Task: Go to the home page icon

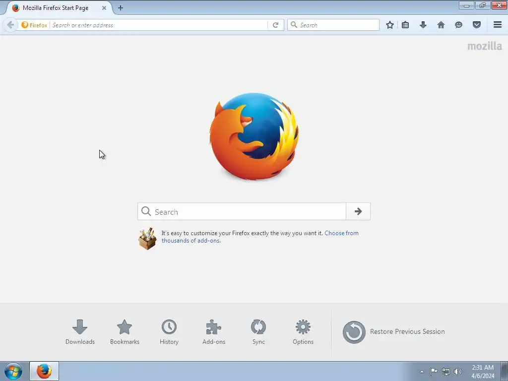Action: pyautogui.click(x=441, y=25)
